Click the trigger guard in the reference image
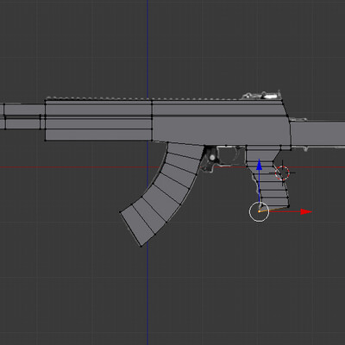 point(228,156)
